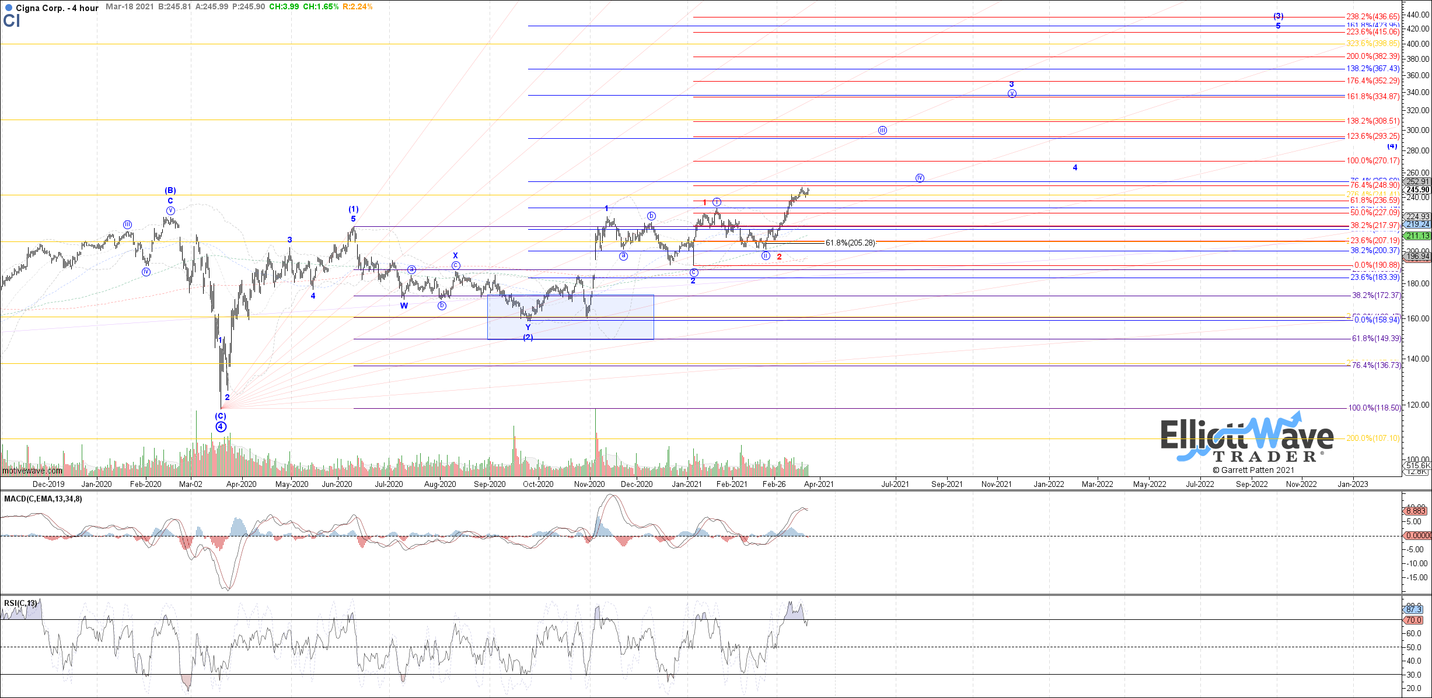Click the green 211.13 price tag on axis
1432x698 pixels.
1417,236
